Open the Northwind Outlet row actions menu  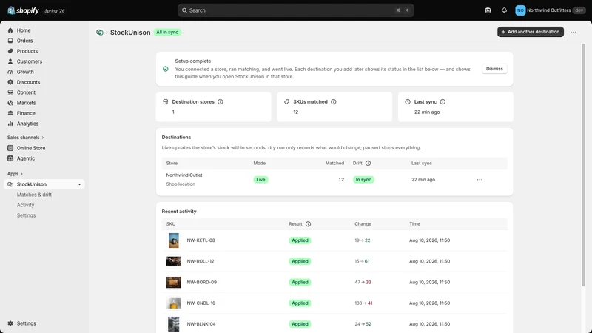click(480, 180)
